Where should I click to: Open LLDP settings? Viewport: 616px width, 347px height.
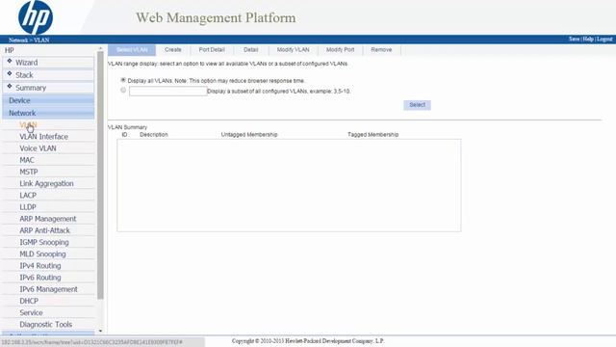point(28,207)
